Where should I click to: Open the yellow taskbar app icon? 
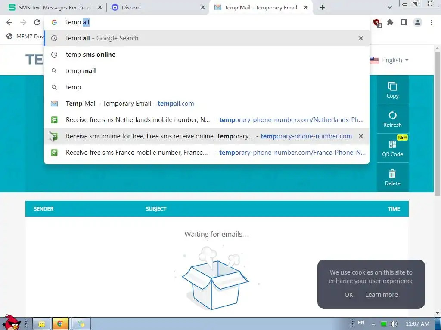[42, 324]
